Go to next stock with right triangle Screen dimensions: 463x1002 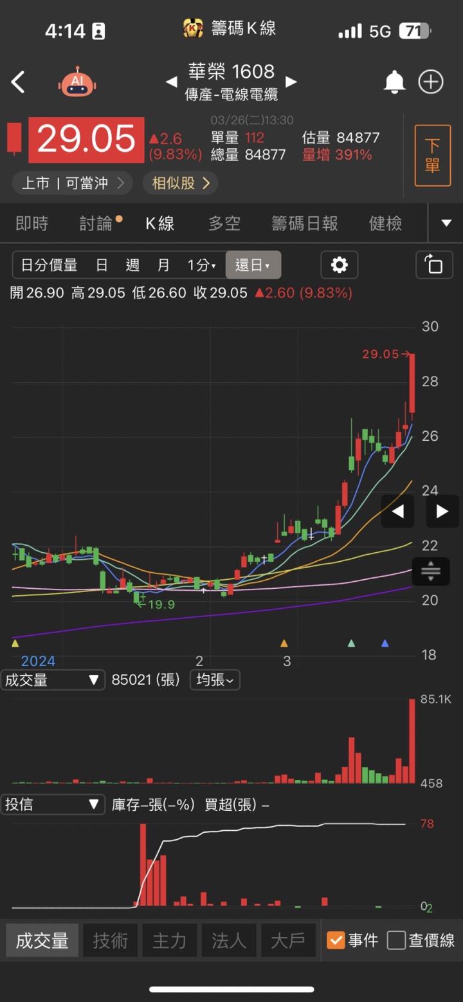pyautogui.click(x=291, y=82)
